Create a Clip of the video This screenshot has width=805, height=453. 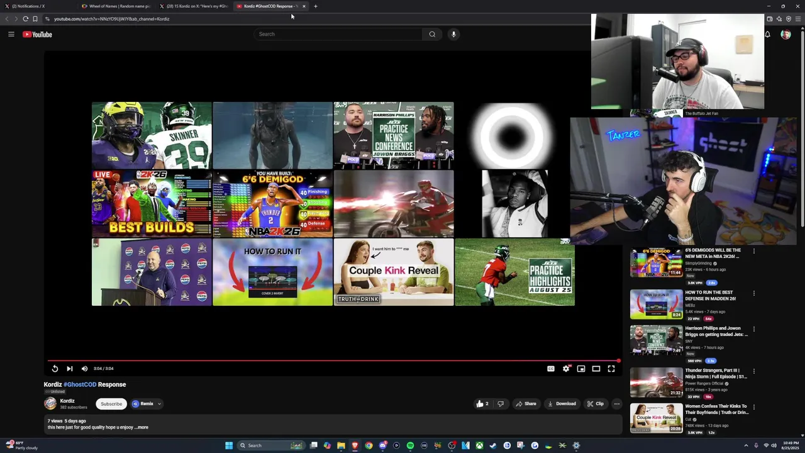(595, 404)
